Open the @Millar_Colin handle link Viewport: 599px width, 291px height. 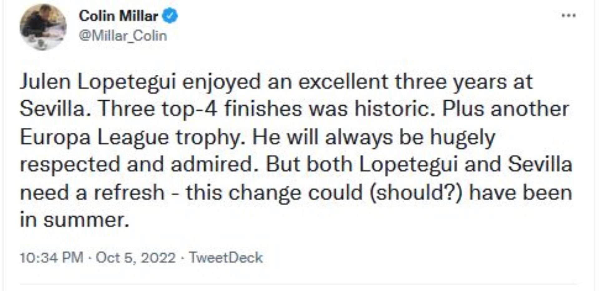click(123, 36)
